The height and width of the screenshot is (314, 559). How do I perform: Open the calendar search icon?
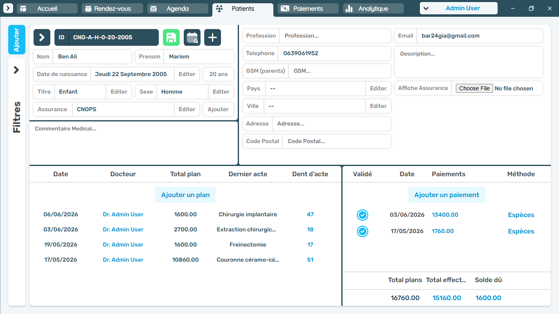192,37
